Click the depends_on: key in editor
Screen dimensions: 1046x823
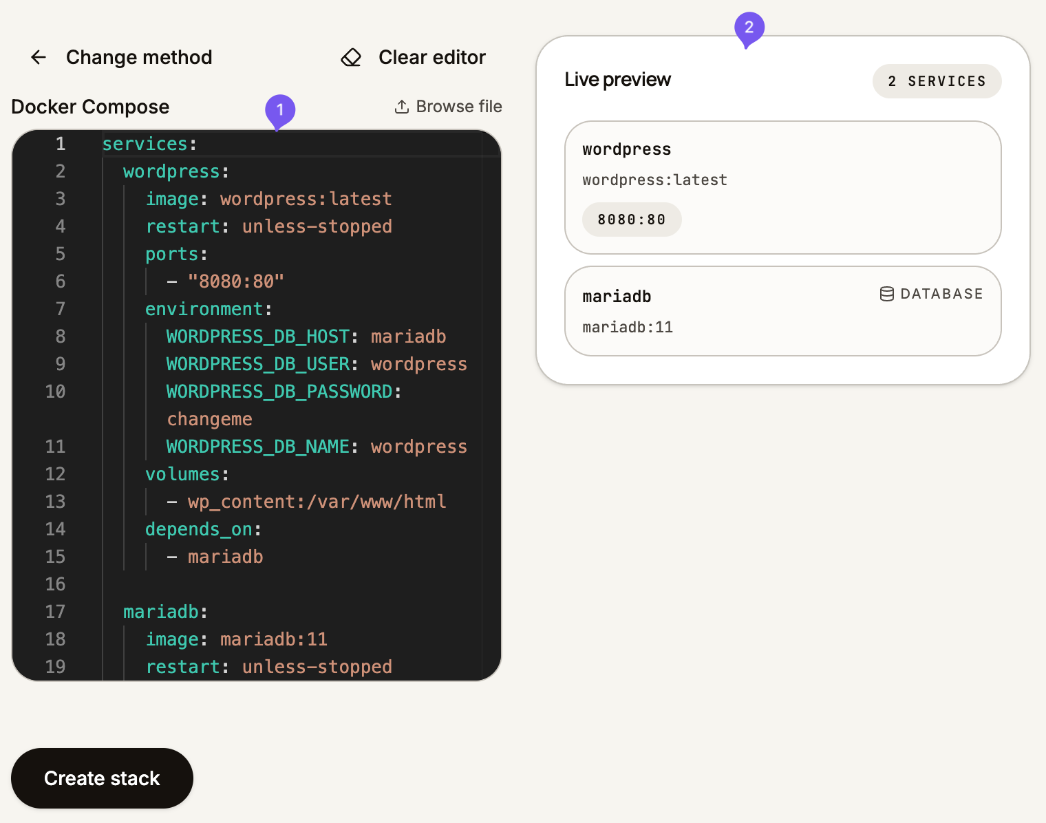(203, 529)
